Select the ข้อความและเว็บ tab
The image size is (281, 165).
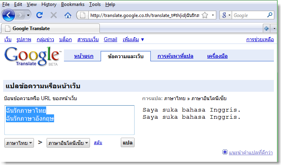[x=126, y=57]
